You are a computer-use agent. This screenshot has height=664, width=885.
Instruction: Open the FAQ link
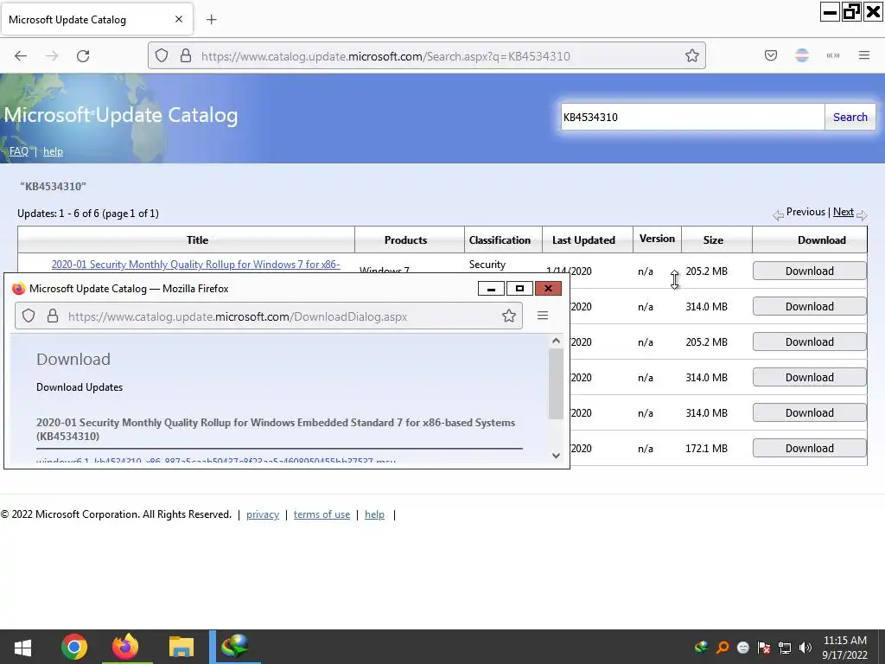[19, 151]
